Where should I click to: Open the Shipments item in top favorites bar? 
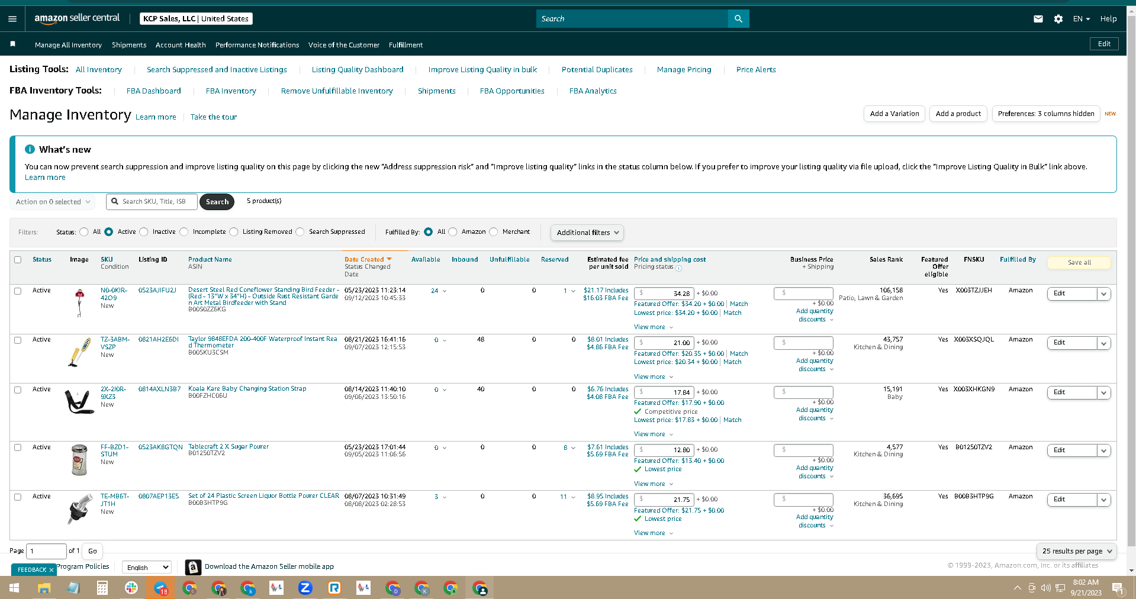pyautogui.click(x=129, y=45)
